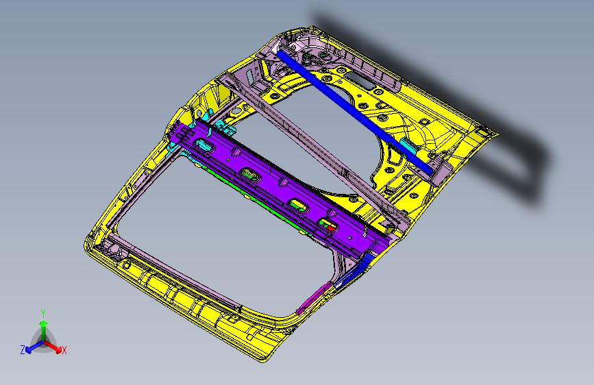Image resolution: width=594 pixels, height=385 pixels.
Task: Select the diagonal light-purple brace beam
Action: pyautogui.click(x=314, y=151)
